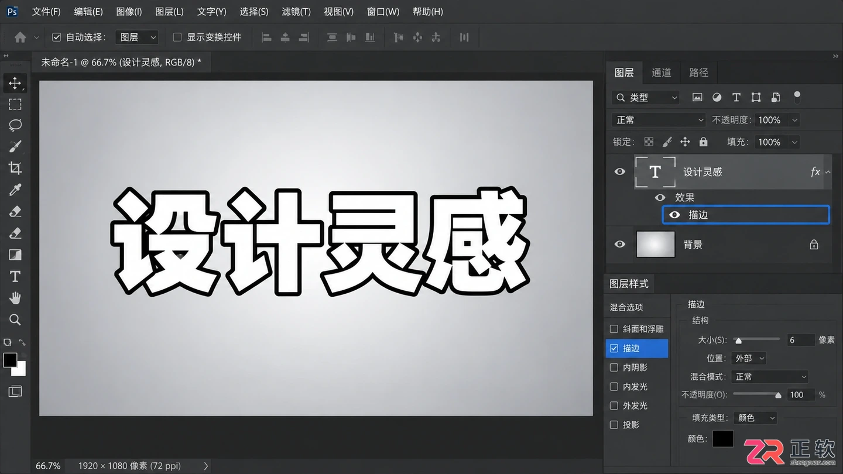The width and height of the screenshot is (843, 474).
Task: Select the Lasso tool
Action: [15, 125]
